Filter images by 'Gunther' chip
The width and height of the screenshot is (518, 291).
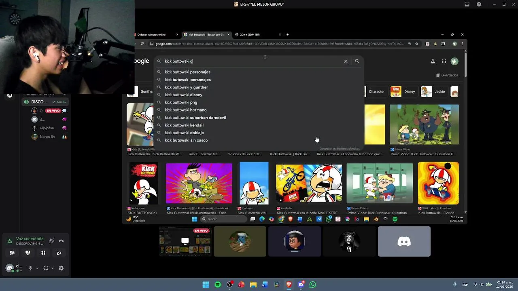[140, 91]
